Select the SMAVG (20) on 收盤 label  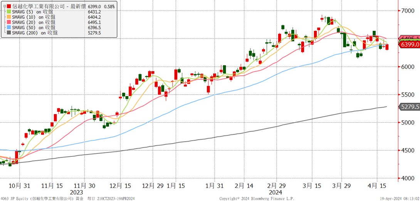[x=34, y=22]
